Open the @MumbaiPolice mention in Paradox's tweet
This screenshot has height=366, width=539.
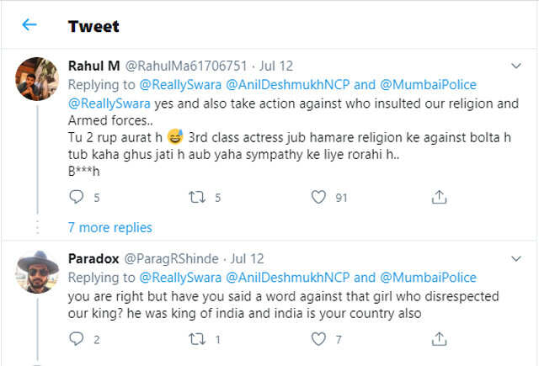pos(429,277)
